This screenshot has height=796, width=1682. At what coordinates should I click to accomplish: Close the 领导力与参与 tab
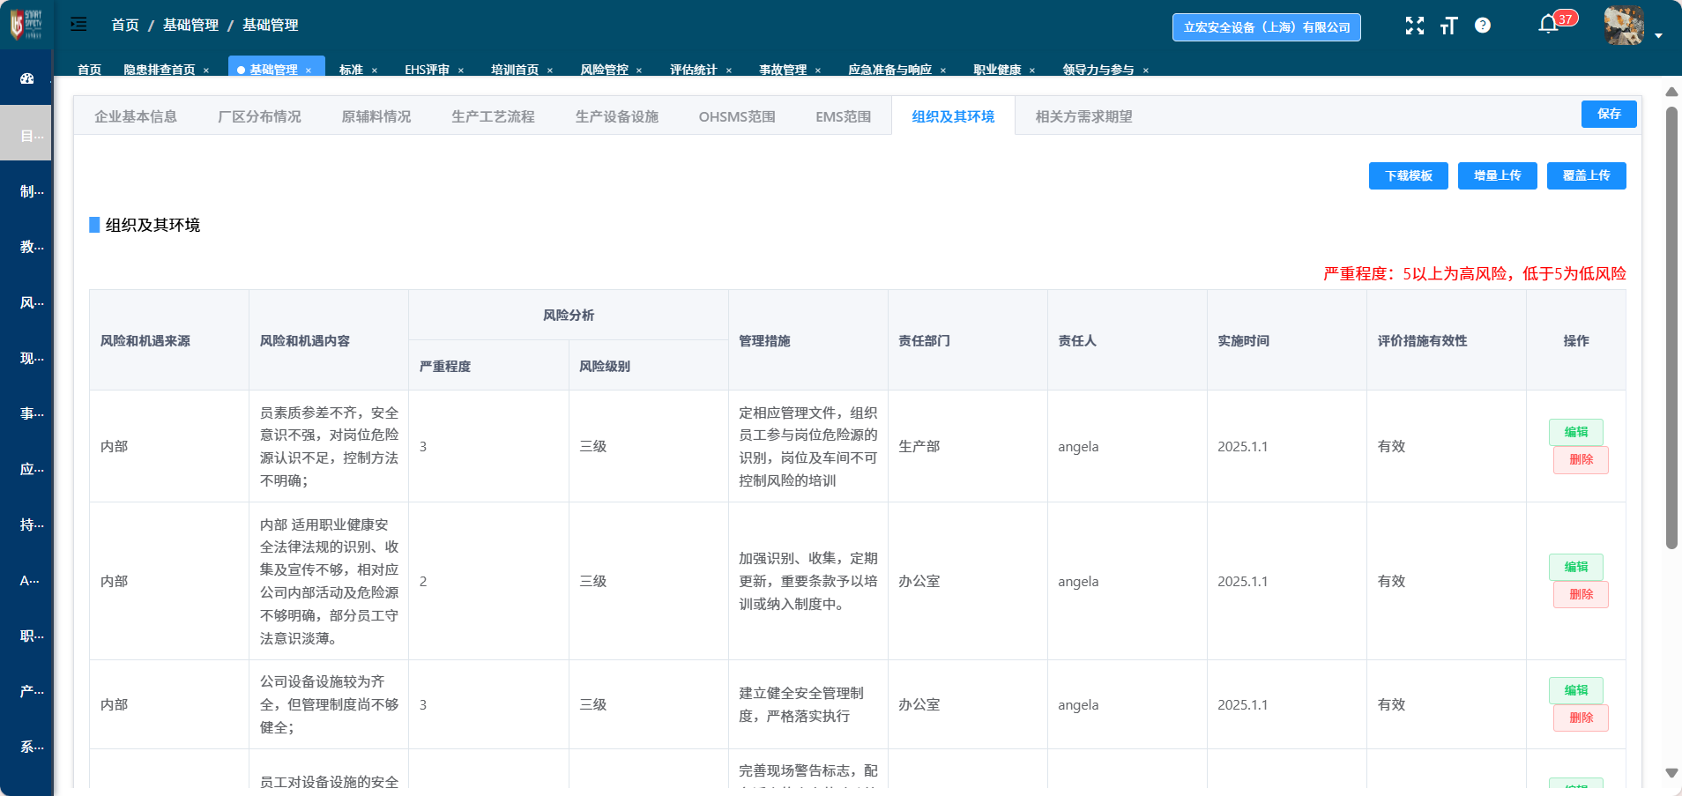point(1146,71)
